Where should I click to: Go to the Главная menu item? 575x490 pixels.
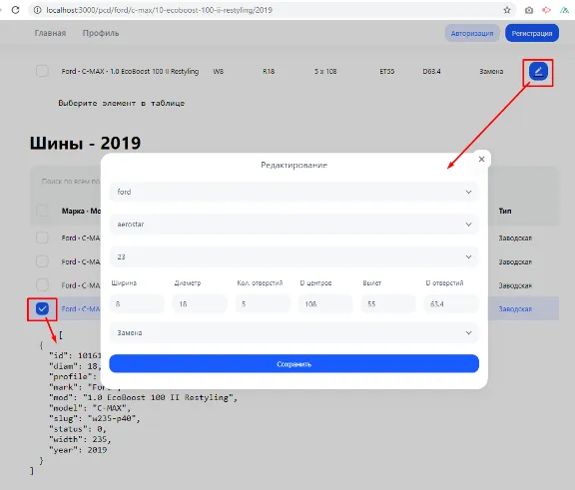50,33
